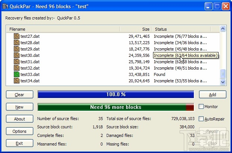Screen dimensions: 232x153
Task: Click the test29.dat file icon
Action: (x=16, y=49)
